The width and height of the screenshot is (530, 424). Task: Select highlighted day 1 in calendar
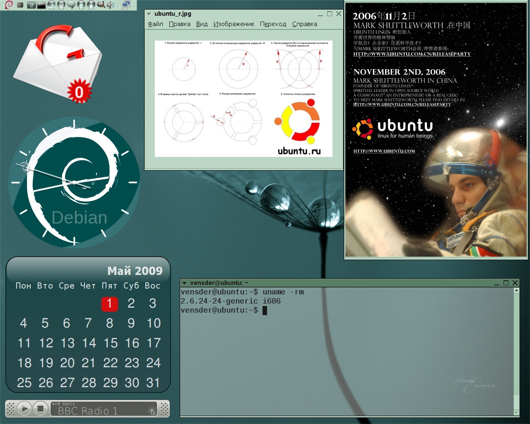point(109,304)
